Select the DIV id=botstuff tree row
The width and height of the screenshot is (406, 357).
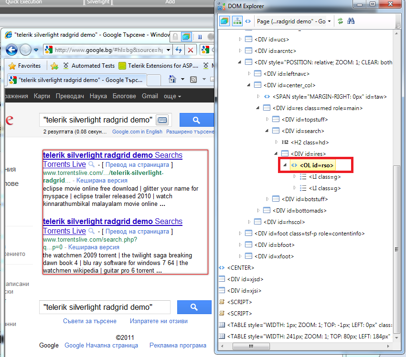pos(300,199)
